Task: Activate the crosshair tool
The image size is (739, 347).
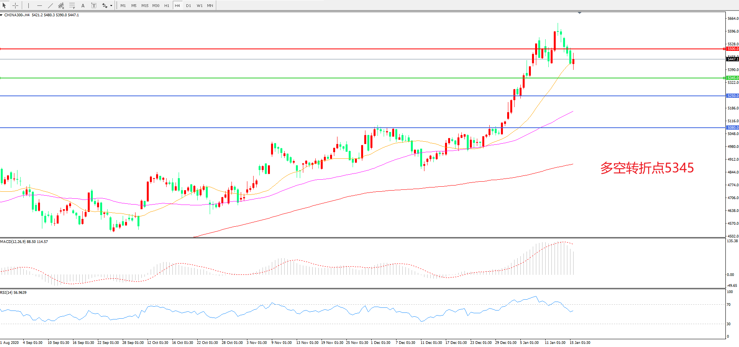Action: pos(15,5)
